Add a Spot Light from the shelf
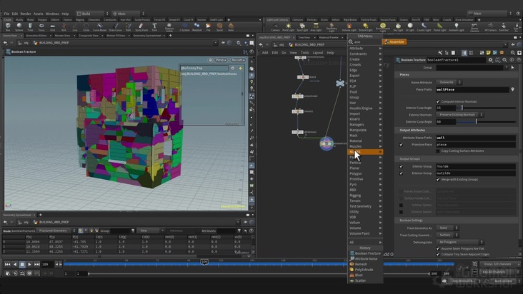523x294 pixels. click(302, 27)
